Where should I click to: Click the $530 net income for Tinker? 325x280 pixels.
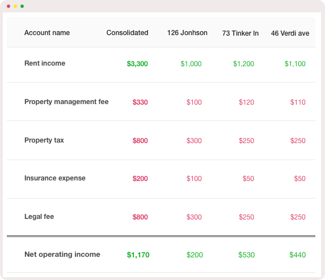tap(246, 255)
